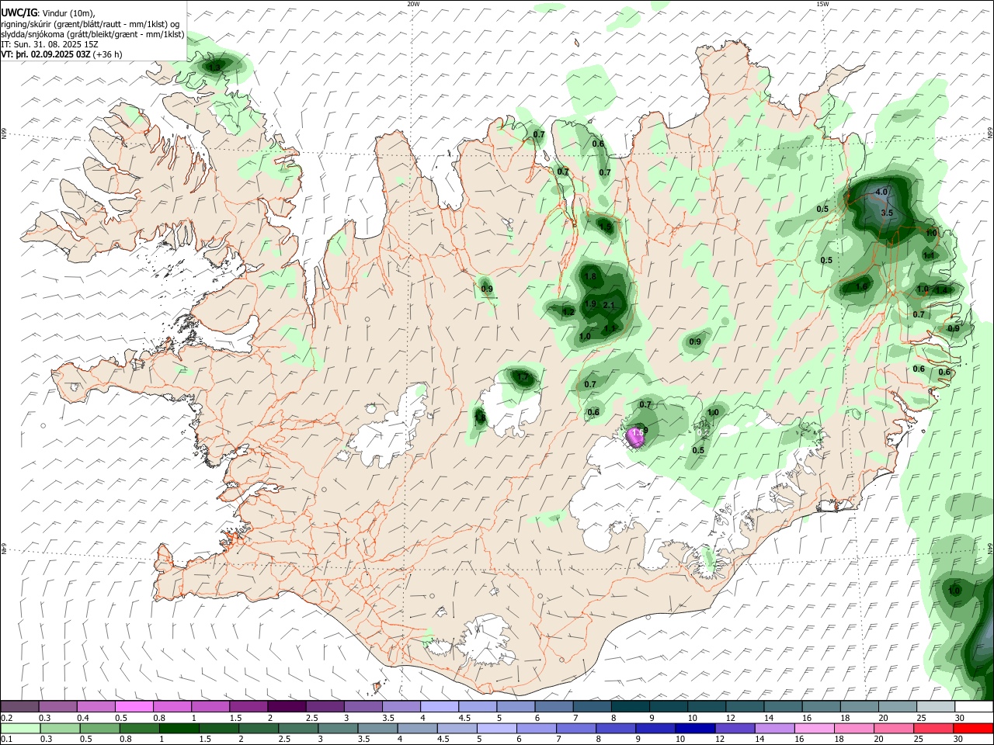Click the bottom scale swatch between 3 and 3.5
This screenshot has height=745, width=994.
[337, 728]
